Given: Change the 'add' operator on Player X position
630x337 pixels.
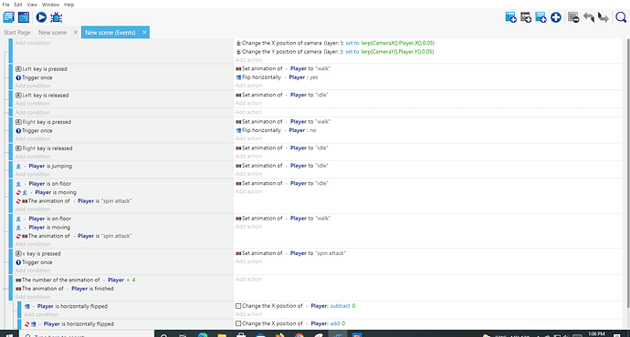Looking at the screenshot, I should (335, 323).
